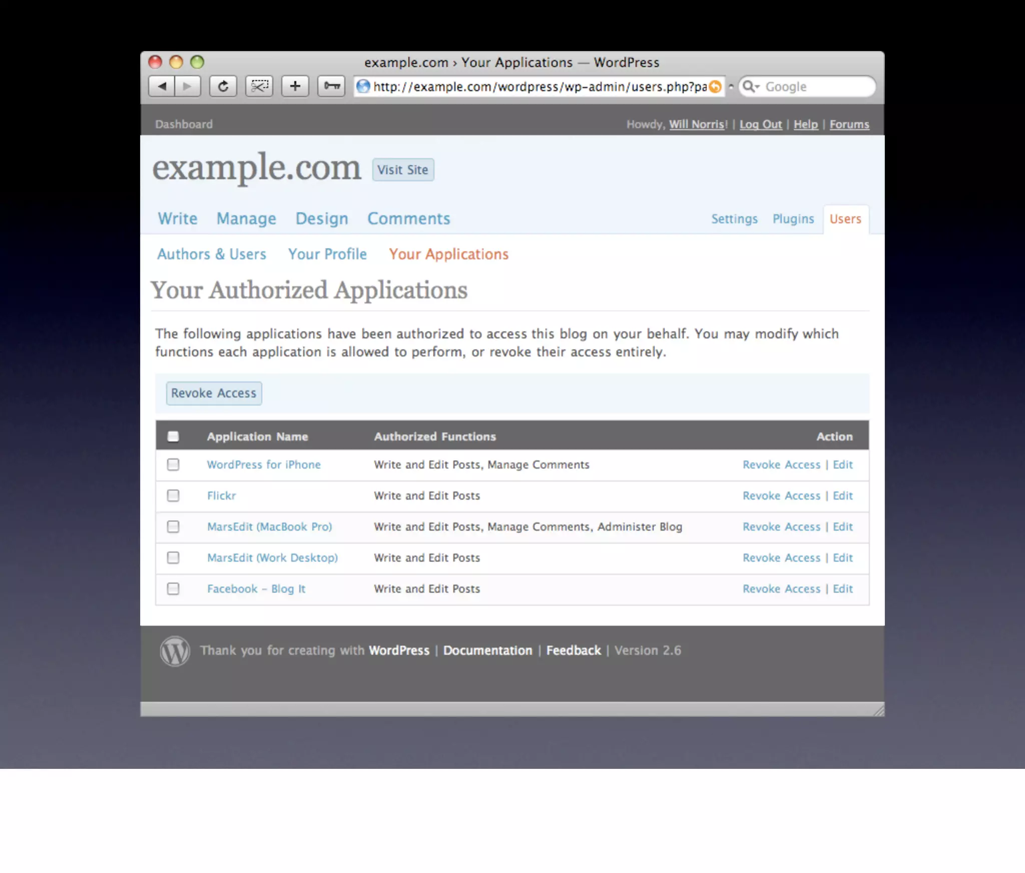Click the add bookmark plus icon
The width and height of the screenshot is (1025, 873).
(295, 86)
